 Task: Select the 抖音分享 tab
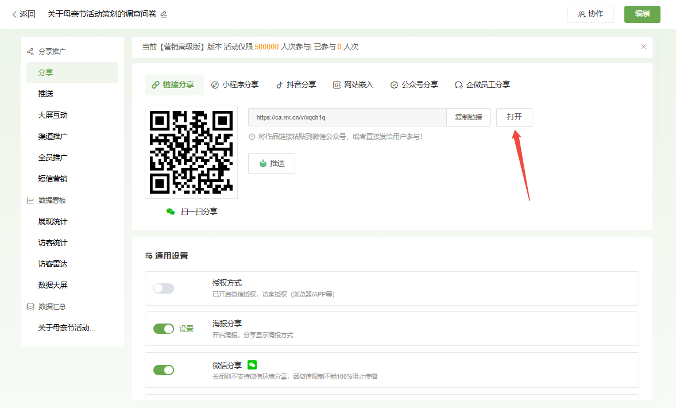click(x=296, y=85)
